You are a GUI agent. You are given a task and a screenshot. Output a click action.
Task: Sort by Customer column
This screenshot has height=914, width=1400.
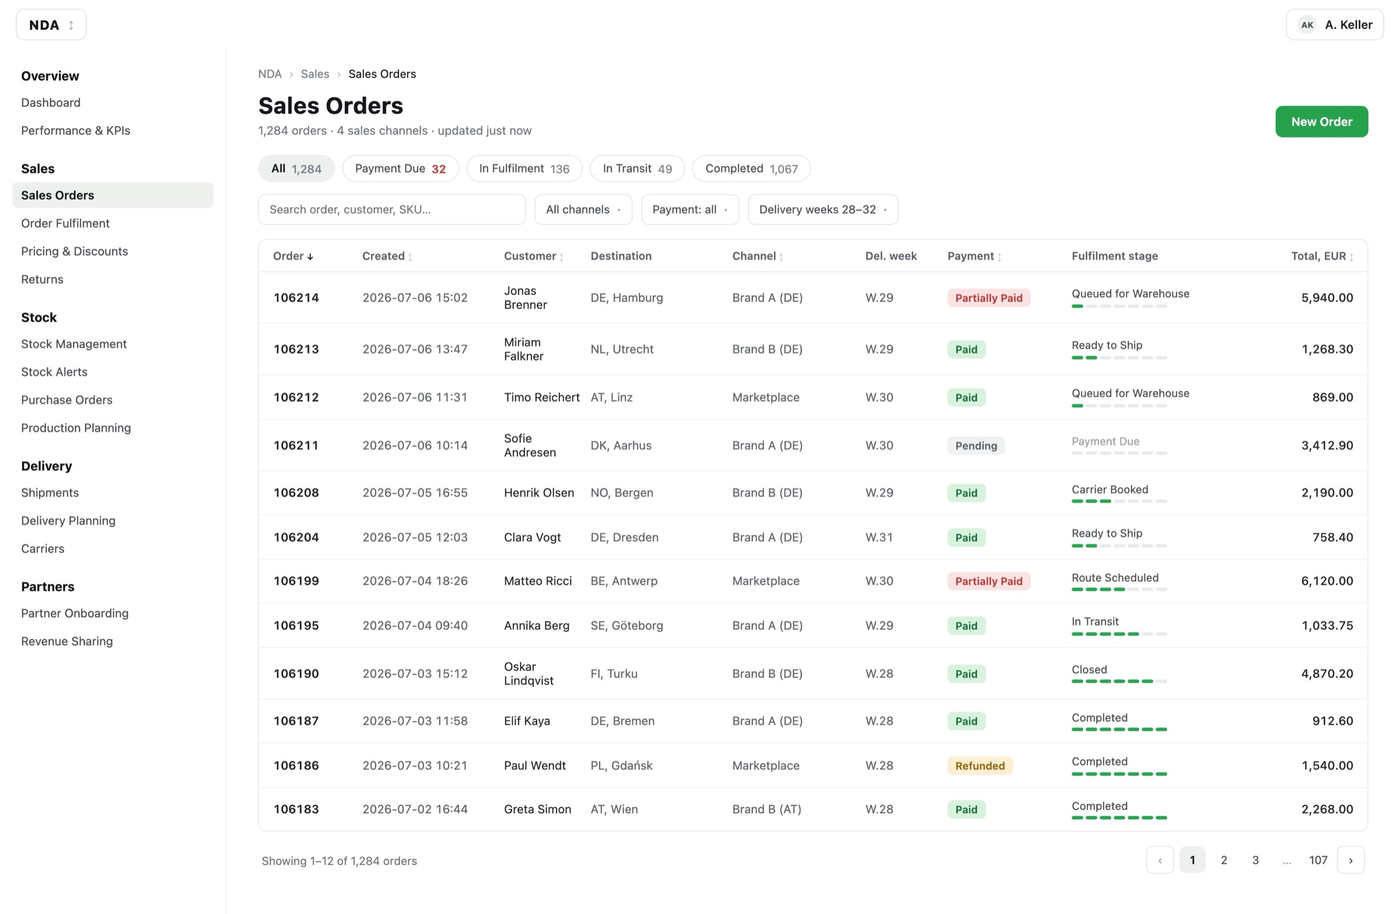[534, 256]
